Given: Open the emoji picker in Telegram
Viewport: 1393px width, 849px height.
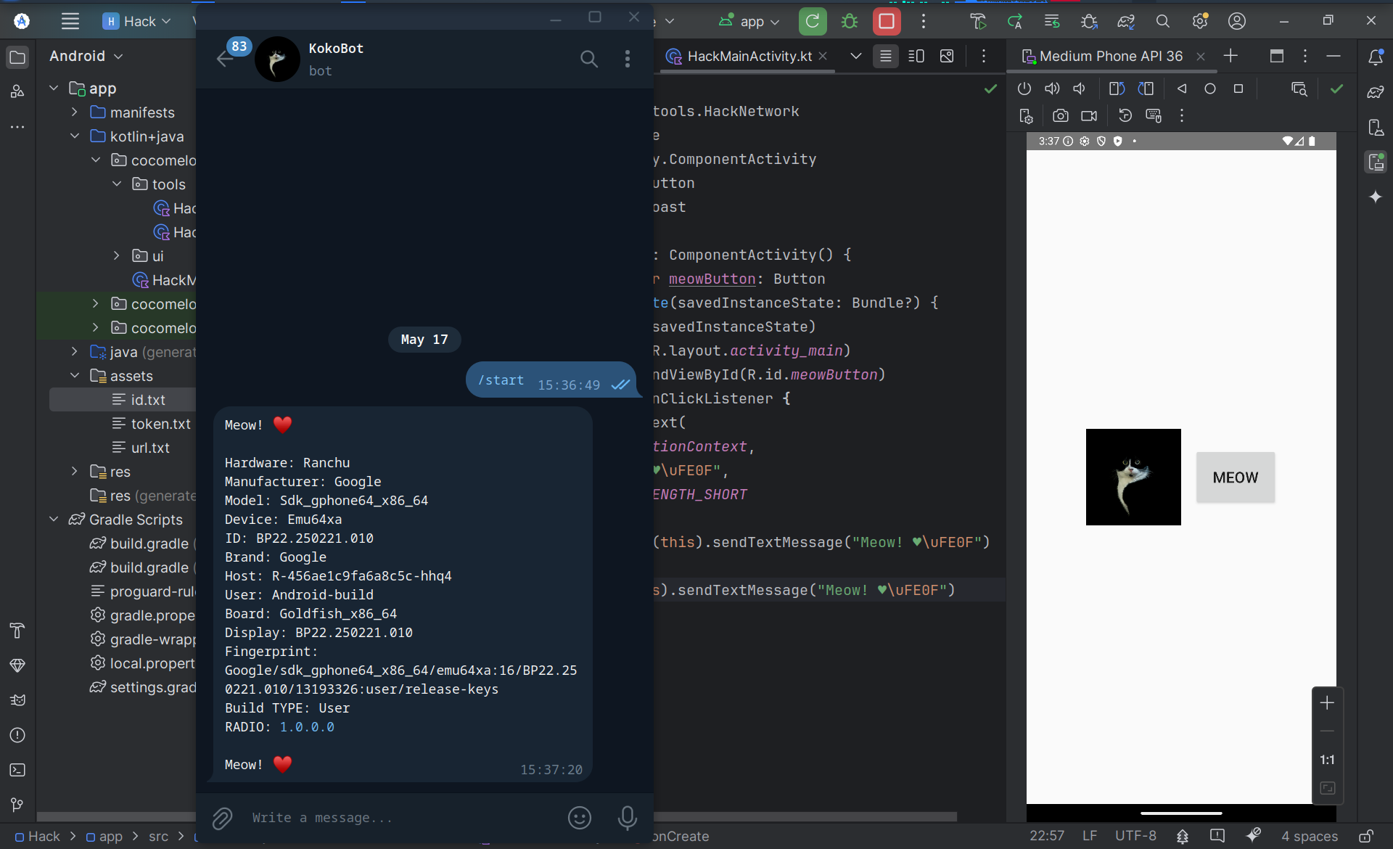Looking at the screenshot, I should pos(580,818).
